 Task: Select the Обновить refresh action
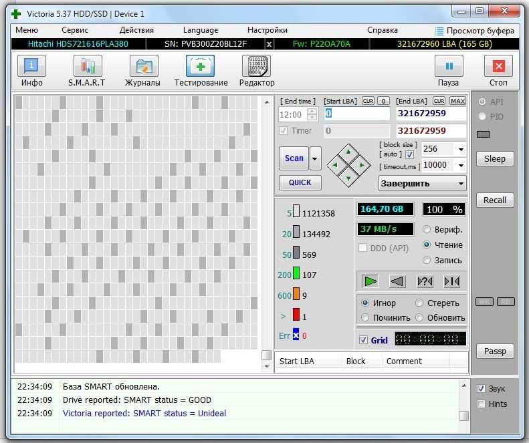419,317
